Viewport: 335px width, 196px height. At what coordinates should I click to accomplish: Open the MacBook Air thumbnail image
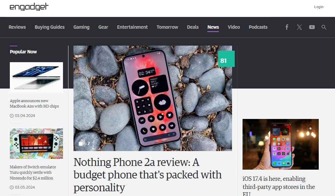click(x=36, y=77)
